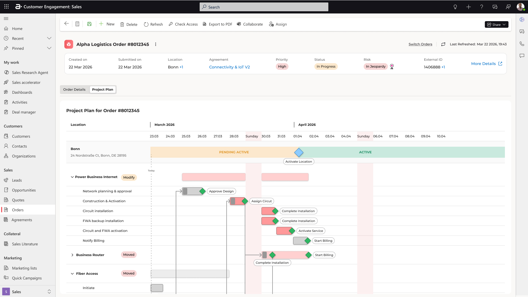Open order options three-dot menu

coord(156,44)
